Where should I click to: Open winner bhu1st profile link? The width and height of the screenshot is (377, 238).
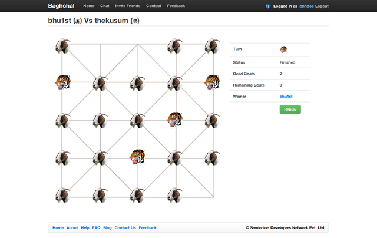286,97
